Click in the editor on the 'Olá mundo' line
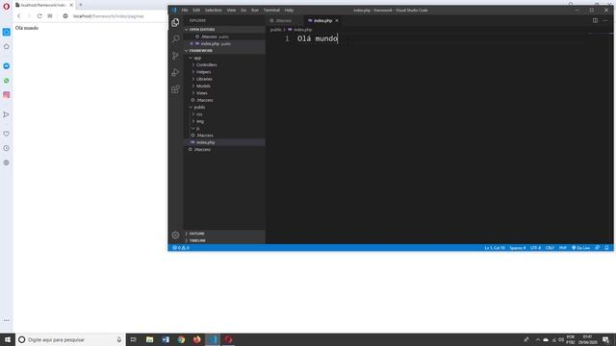616x346 pixels. click(x=318, y=38)
